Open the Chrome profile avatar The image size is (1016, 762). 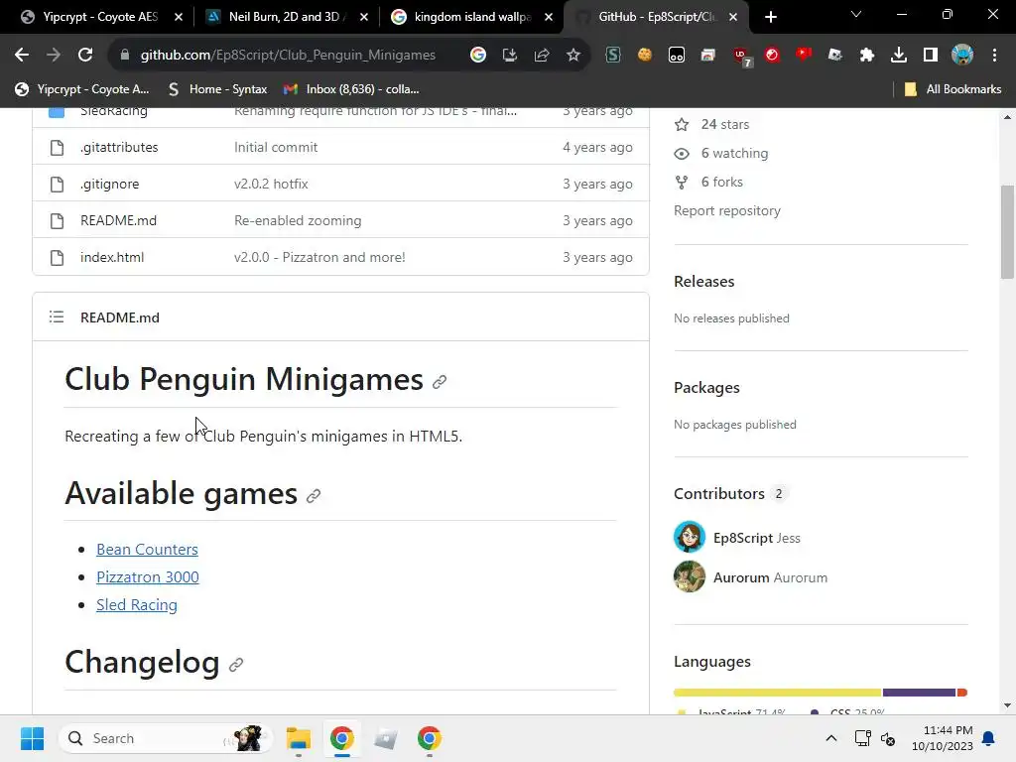tap(962, 56)
